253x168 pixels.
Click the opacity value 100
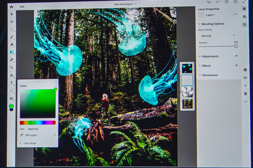(x=236, y=42)
